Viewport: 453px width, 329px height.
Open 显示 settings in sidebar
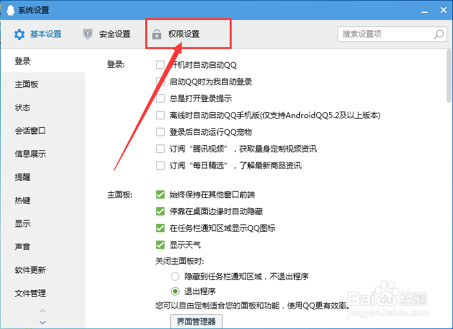[x=43, y=224]
